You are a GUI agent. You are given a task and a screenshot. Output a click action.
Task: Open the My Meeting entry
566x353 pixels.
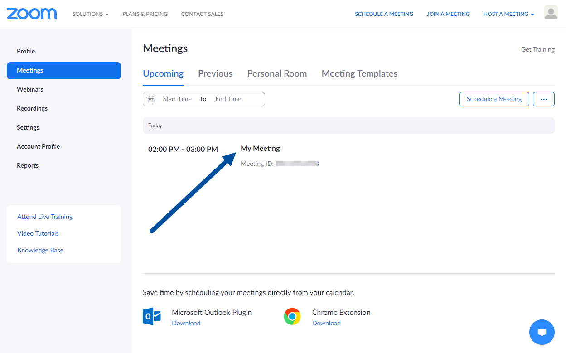click(260, 149)
